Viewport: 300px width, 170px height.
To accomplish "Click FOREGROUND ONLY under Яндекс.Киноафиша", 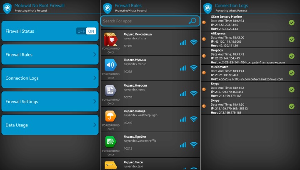I will coord(111,51).
